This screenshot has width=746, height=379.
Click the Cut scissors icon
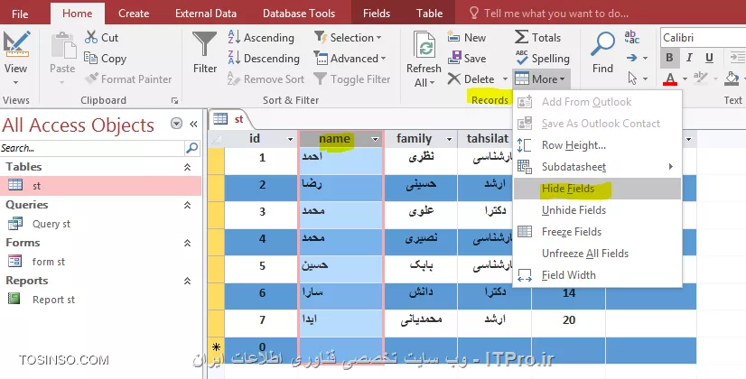pos(91,37)
